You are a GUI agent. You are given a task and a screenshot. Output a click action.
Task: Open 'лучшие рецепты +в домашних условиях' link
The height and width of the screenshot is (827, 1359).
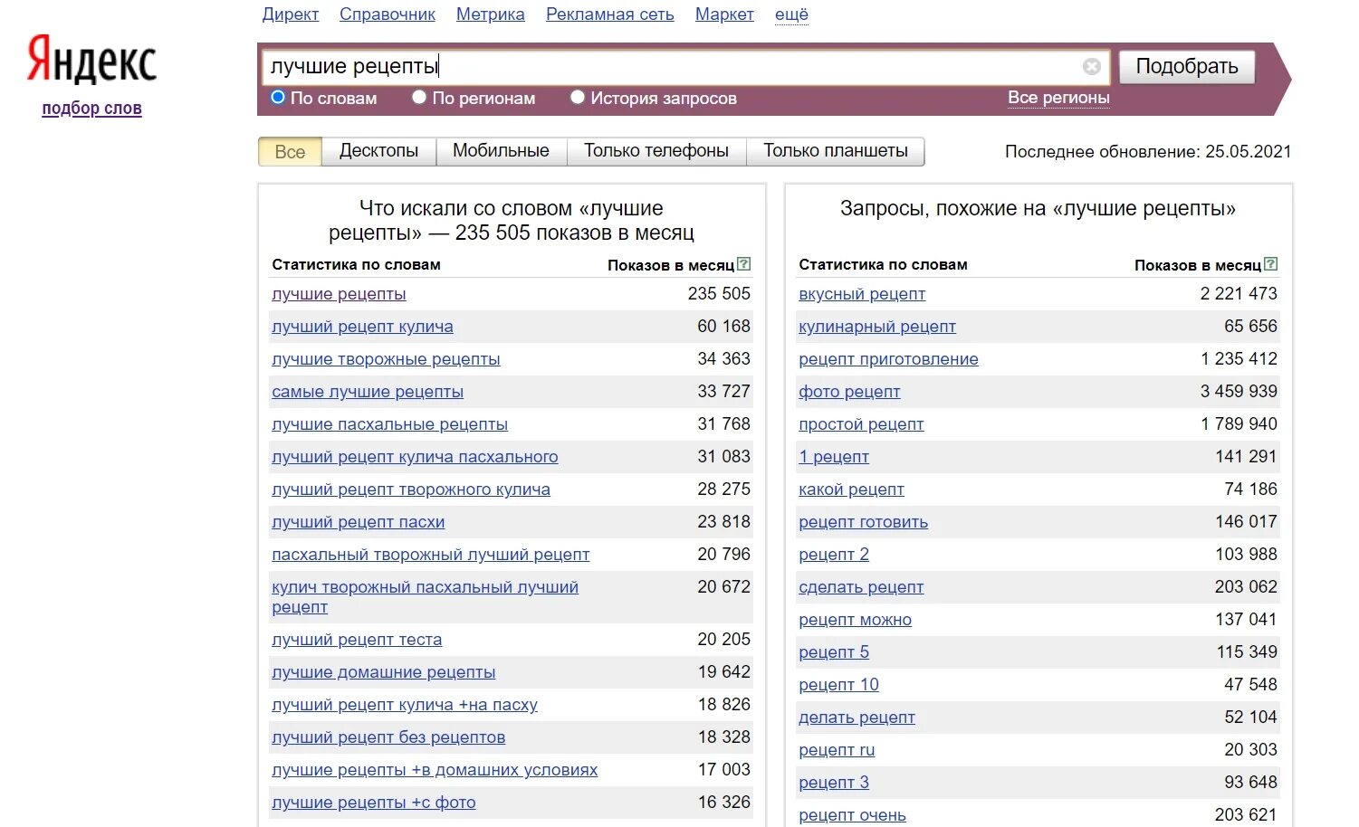pos(435,770)
